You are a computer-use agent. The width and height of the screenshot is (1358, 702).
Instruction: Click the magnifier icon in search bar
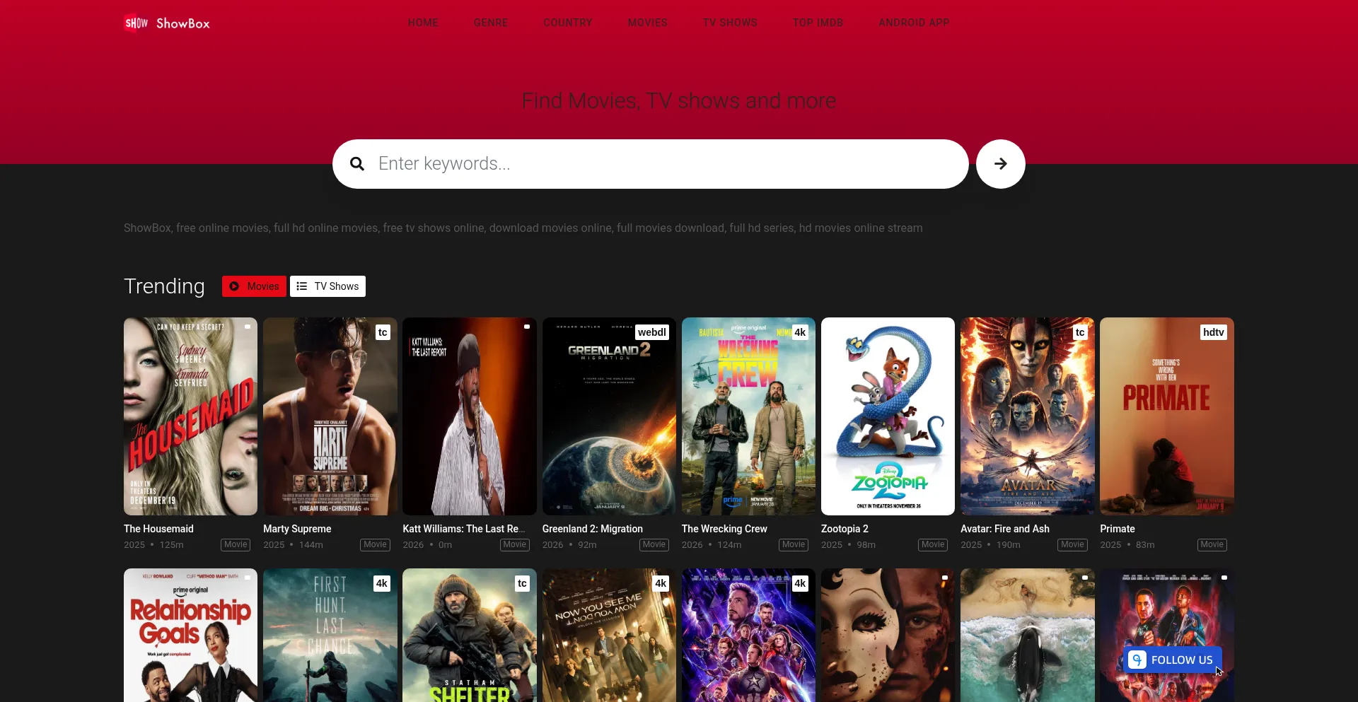tap(357, 164)
